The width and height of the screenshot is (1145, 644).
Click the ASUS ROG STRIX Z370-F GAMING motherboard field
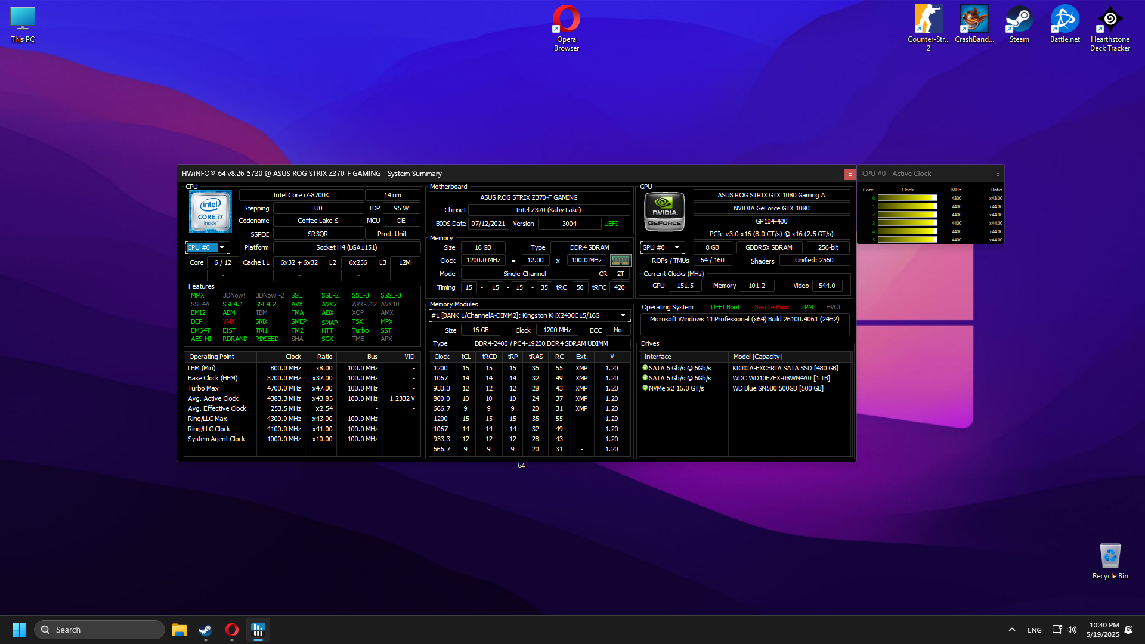pos(529,197)
